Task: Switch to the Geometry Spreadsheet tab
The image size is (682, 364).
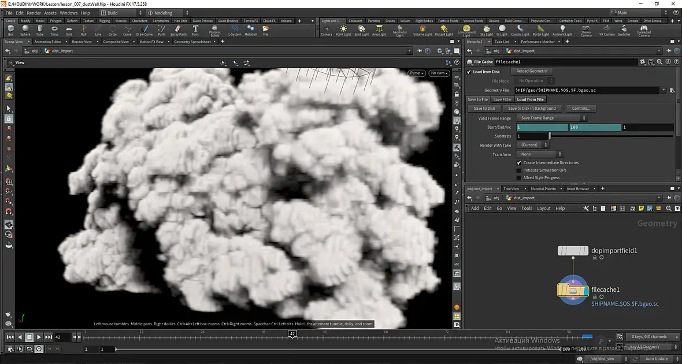Action: coord(192,42)
